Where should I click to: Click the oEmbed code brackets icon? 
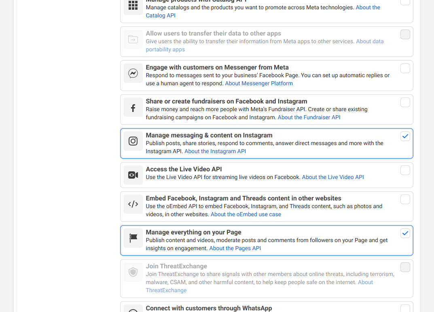pyautogui.click(x=133, y=204)
